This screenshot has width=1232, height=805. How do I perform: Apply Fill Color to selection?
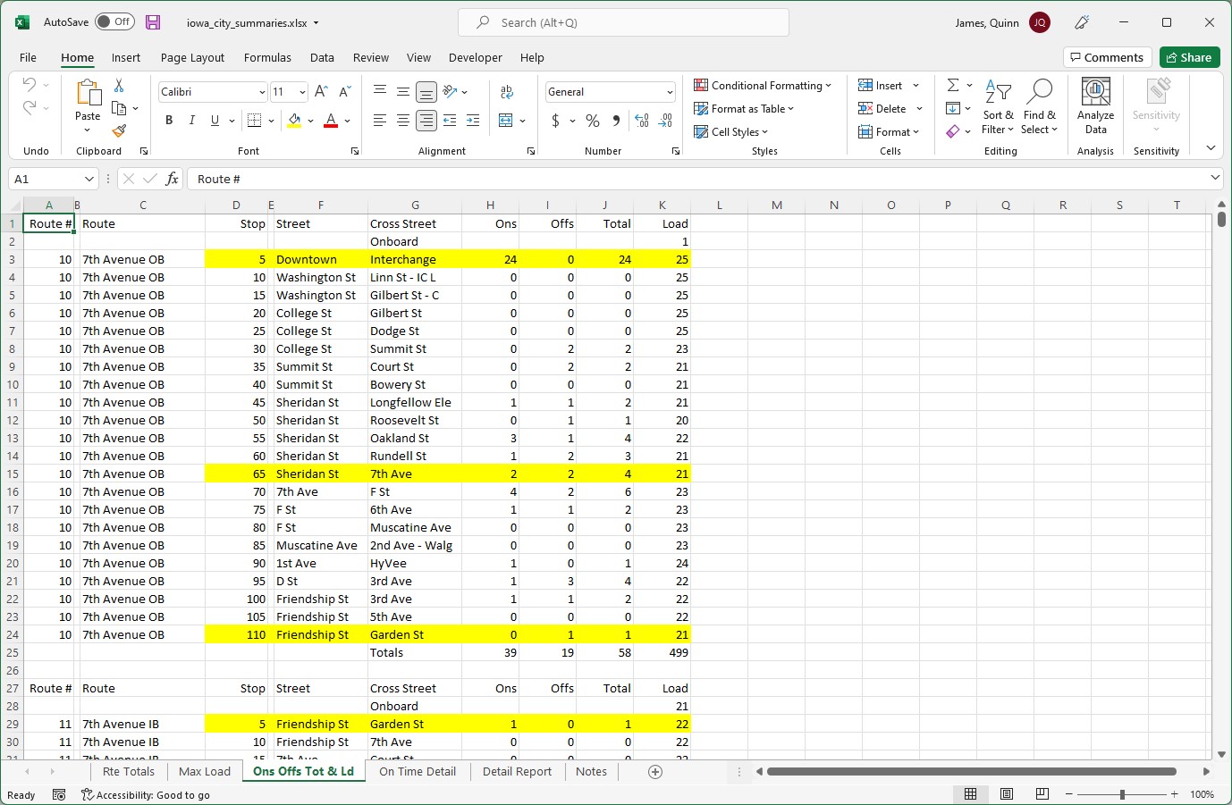(x=293, y=121)
